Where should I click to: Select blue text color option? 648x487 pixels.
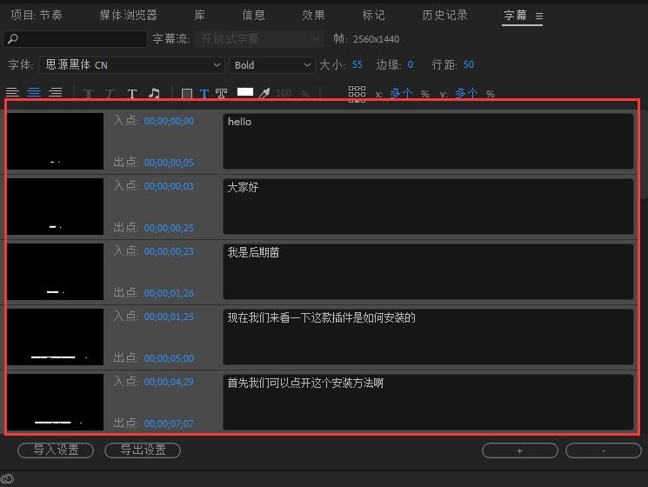(204, 94)
